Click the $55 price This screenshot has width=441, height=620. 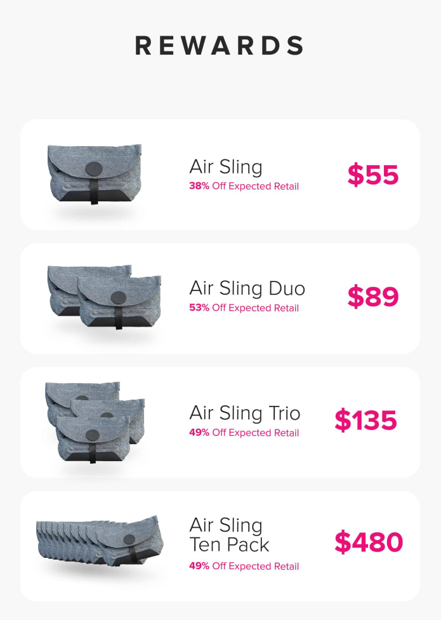point(373,174)
